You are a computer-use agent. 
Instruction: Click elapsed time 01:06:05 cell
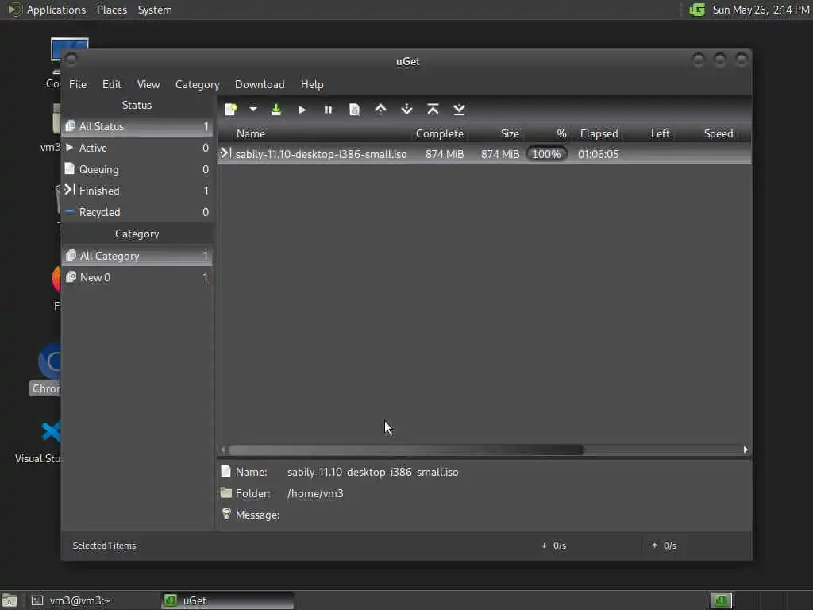click(x=599, y=154)
